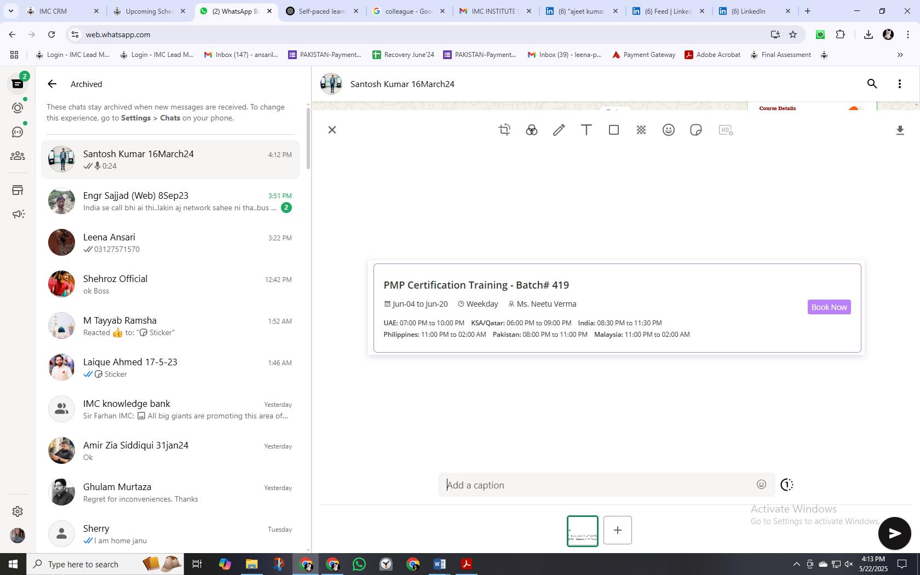Open a new browser tab
Screen dimensions: 920x575
click(x=807, y=11)
